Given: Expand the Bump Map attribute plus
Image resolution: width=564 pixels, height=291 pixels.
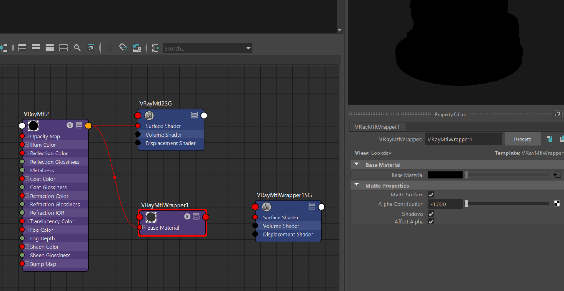Looking at the screenshot, I should [27, 264].
